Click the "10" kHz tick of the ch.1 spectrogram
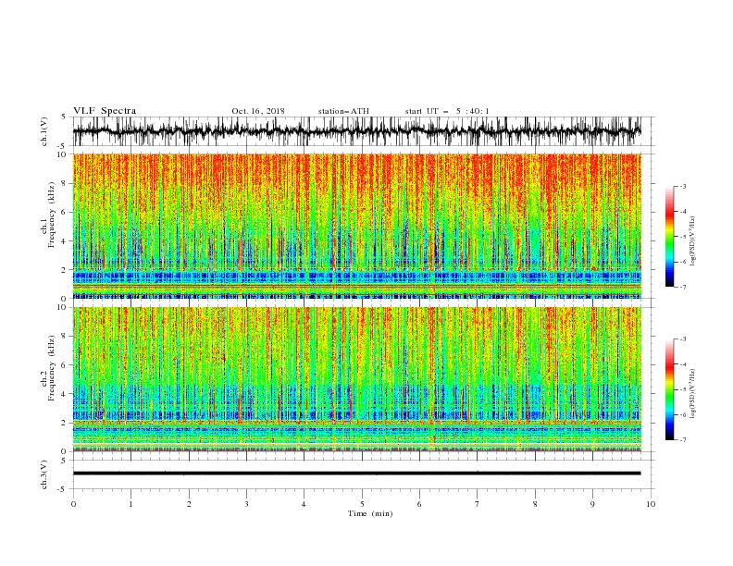 tap(63, 154)
